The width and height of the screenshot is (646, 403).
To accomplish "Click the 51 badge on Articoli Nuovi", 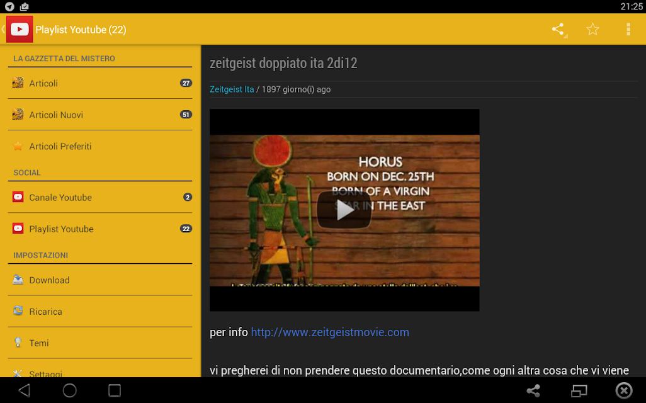I will (x=186, y=115).
